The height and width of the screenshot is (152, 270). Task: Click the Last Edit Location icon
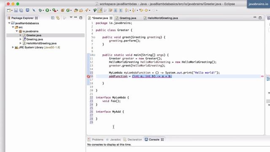(141, 10)
